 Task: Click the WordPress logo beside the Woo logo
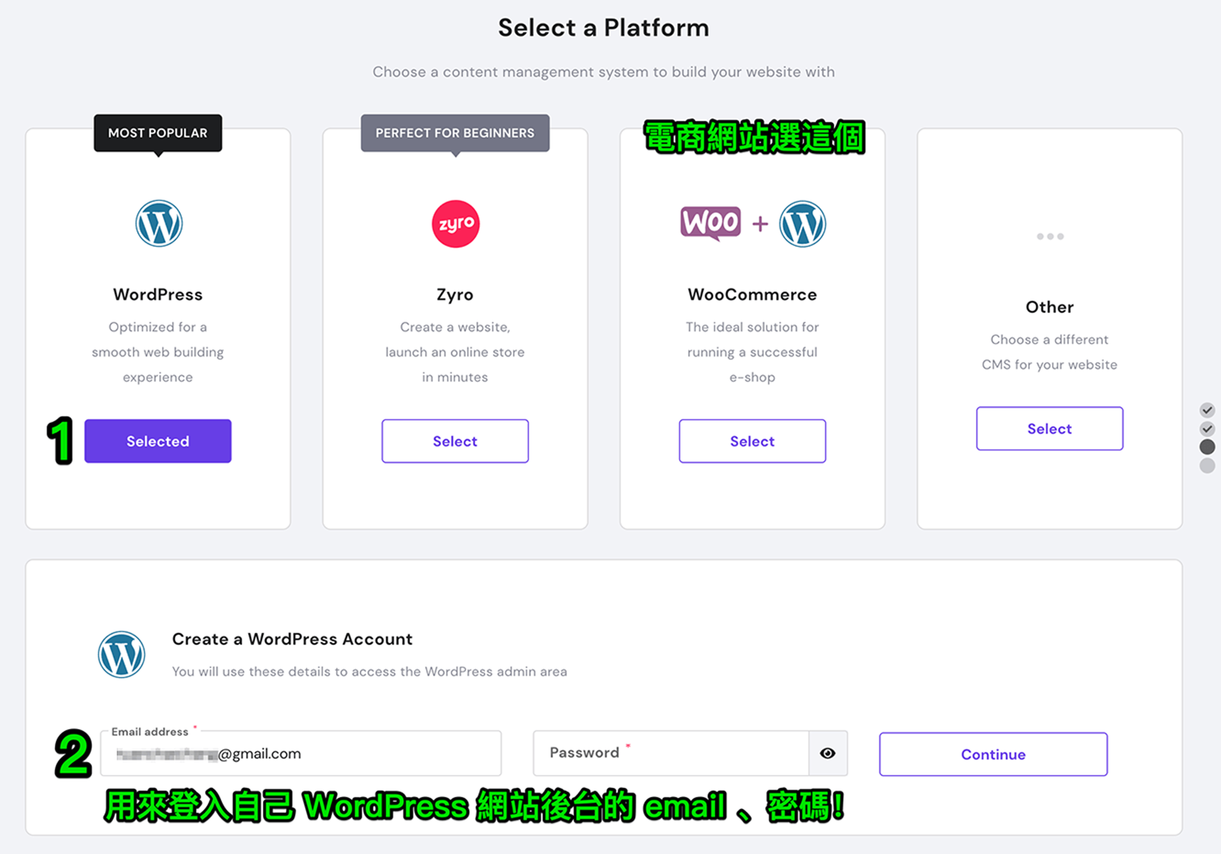(802, 224)
